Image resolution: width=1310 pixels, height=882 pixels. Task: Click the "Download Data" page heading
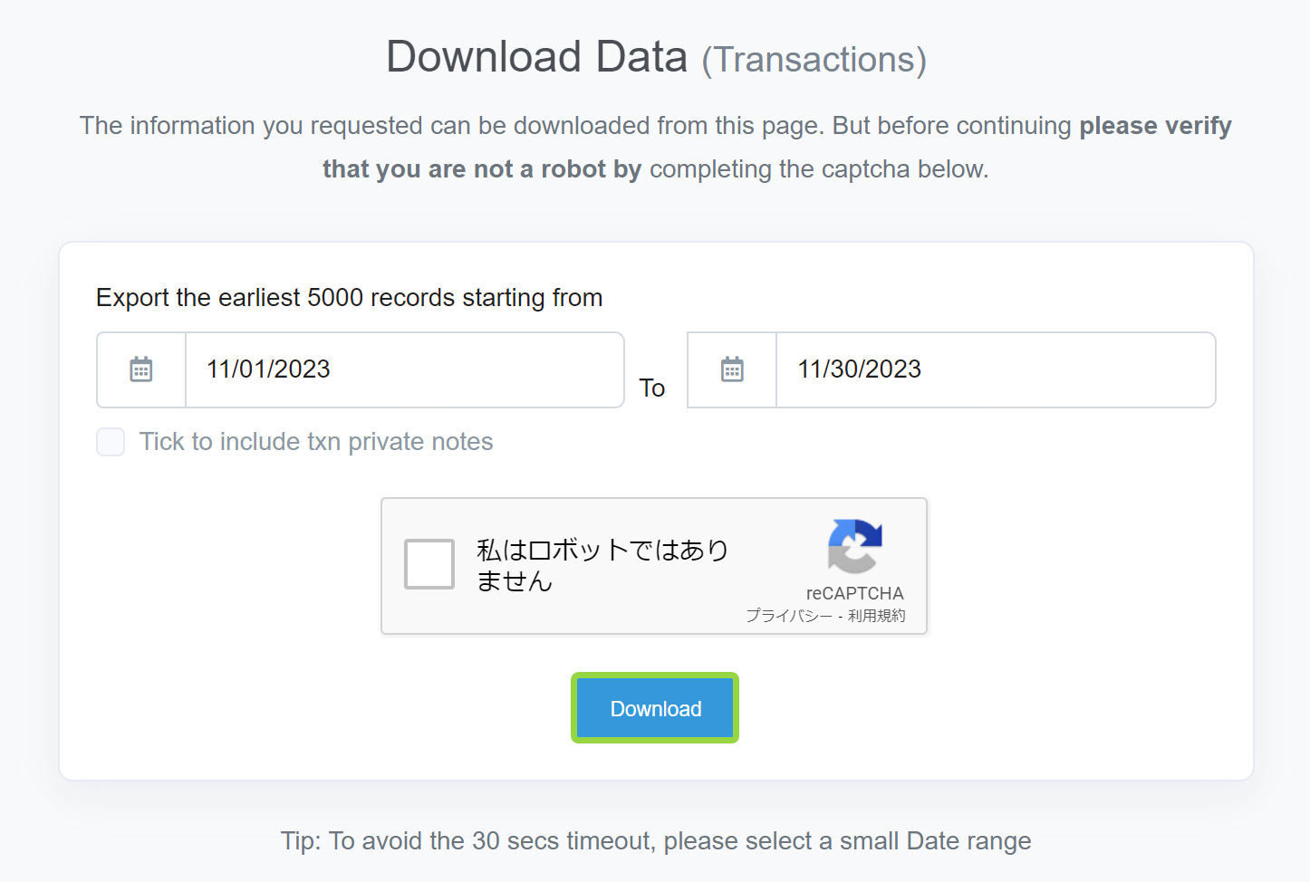[536, 57]
